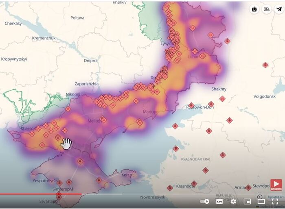Open the robot bot icon button
This screenshot has width=285, height=209.
(254, 9)
